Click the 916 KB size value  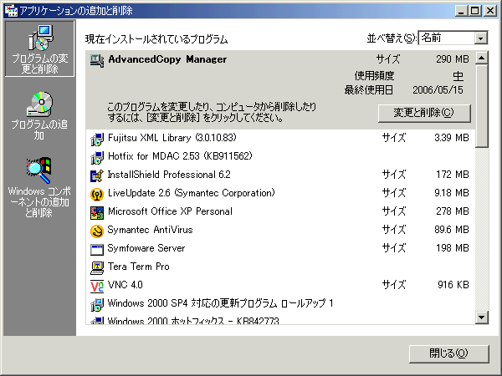point(453,285)
